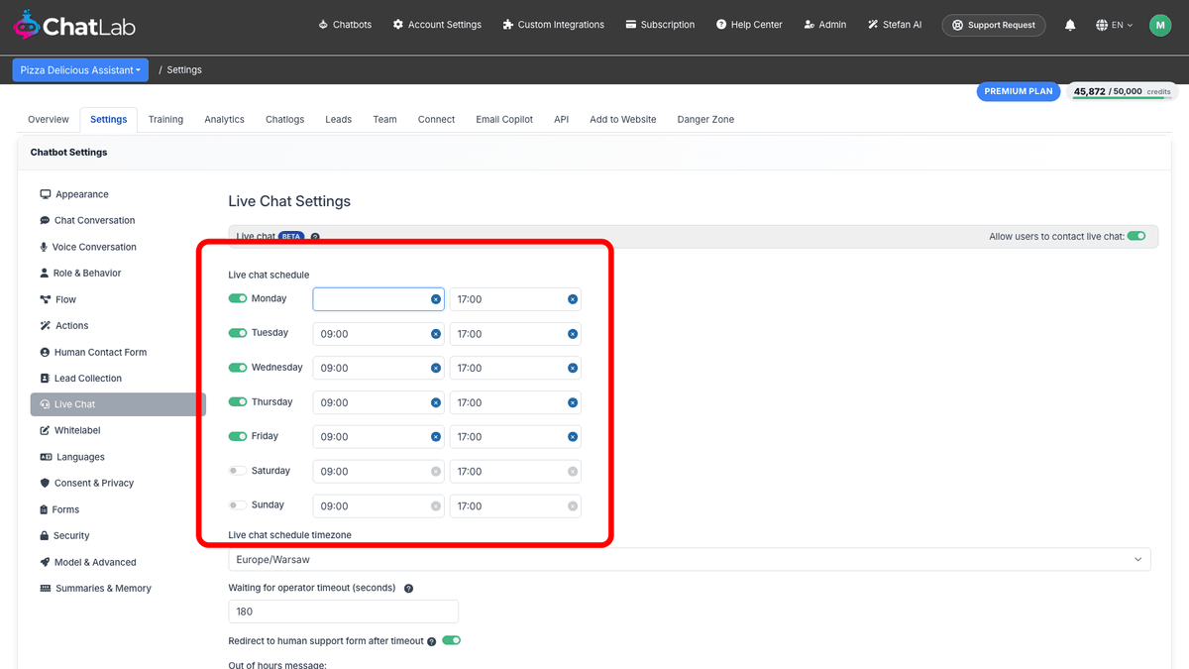Clear Tuesday start time 09:00
This screenshot has width=1189, height=669.
click(436, 334)
